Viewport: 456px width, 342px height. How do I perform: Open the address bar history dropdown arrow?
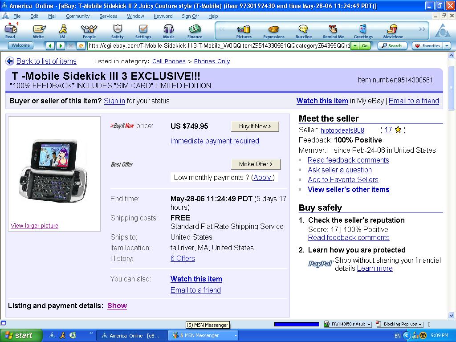pos(355,46)
